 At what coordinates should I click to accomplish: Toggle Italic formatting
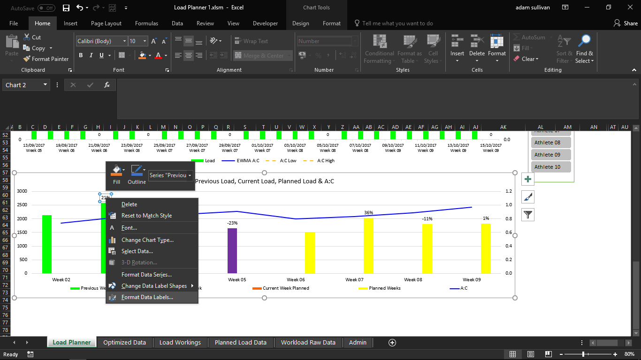click(91, 55)
